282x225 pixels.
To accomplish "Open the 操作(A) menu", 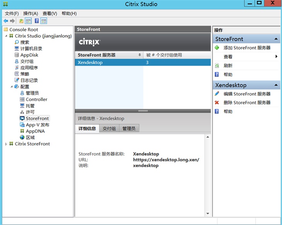I will tap(31, 14).
